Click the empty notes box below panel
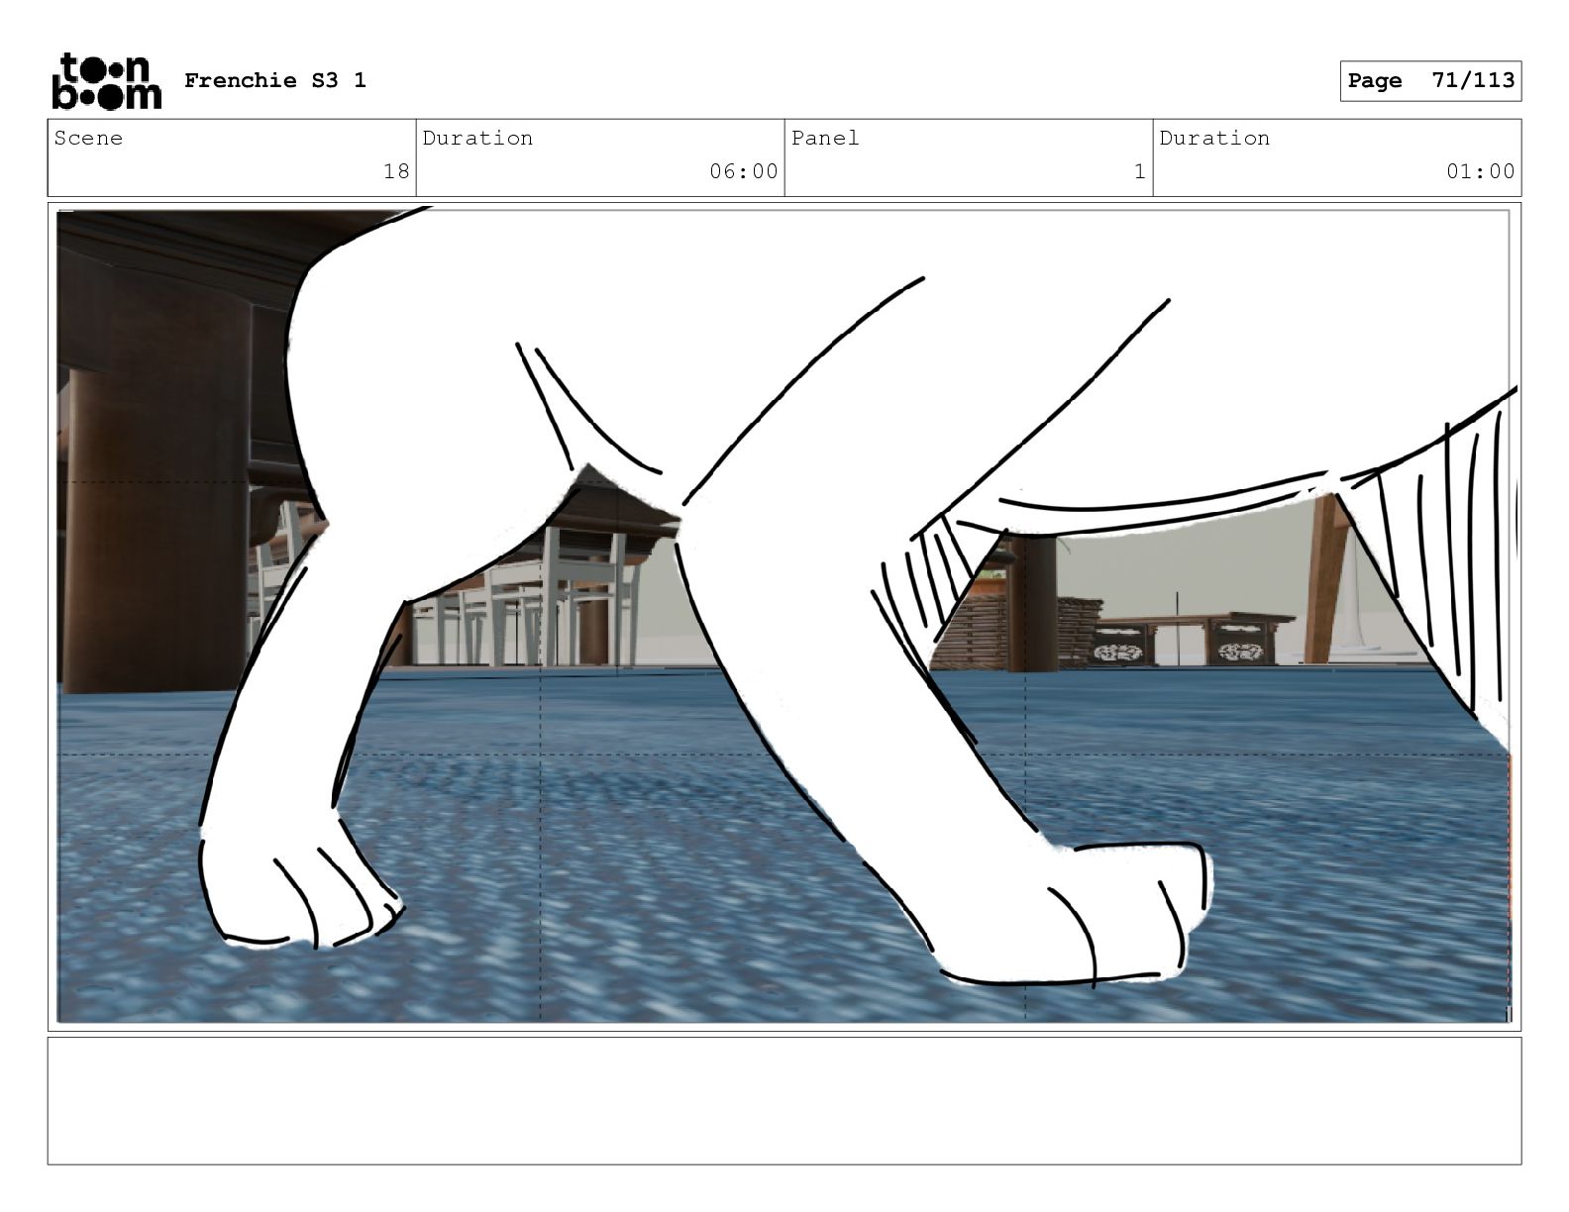The height and width of the screenshot is (1212, 1569). pyautogui.click(x=784, y=1100)
